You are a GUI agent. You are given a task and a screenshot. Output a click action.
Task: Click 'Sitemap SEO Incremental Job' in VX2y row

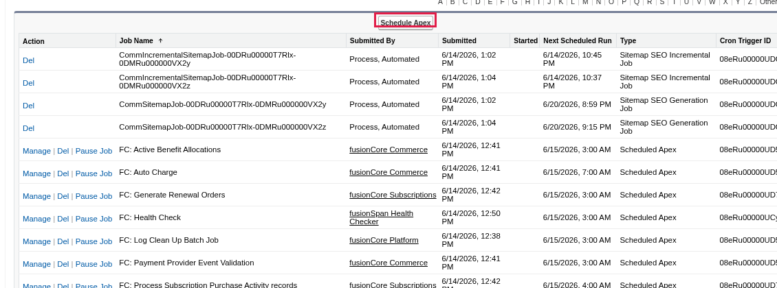pyautogui.click(x=664, y=59)
